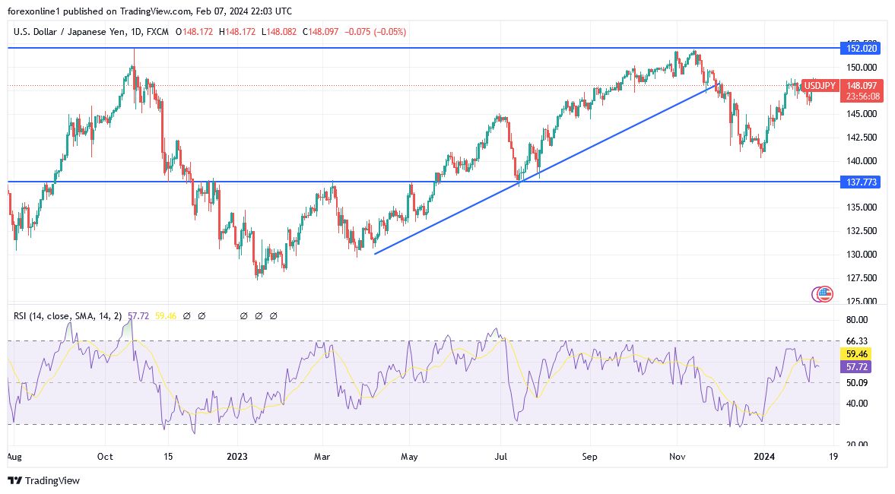Click the TradingView wordmark at the bottom
This screenshot has width=895, height=494.
[x=53, y=481]
